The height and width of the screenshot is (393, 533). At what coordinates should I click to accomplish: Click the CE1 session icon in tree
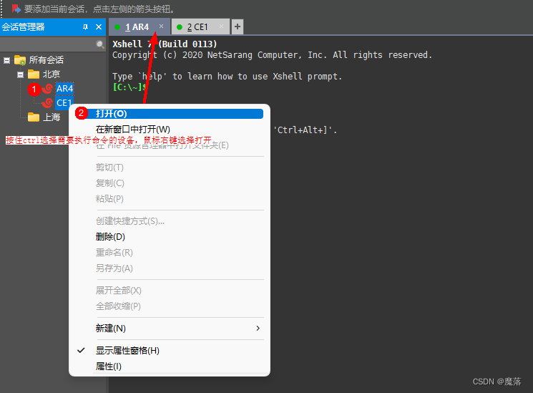(x=47, y=103)
